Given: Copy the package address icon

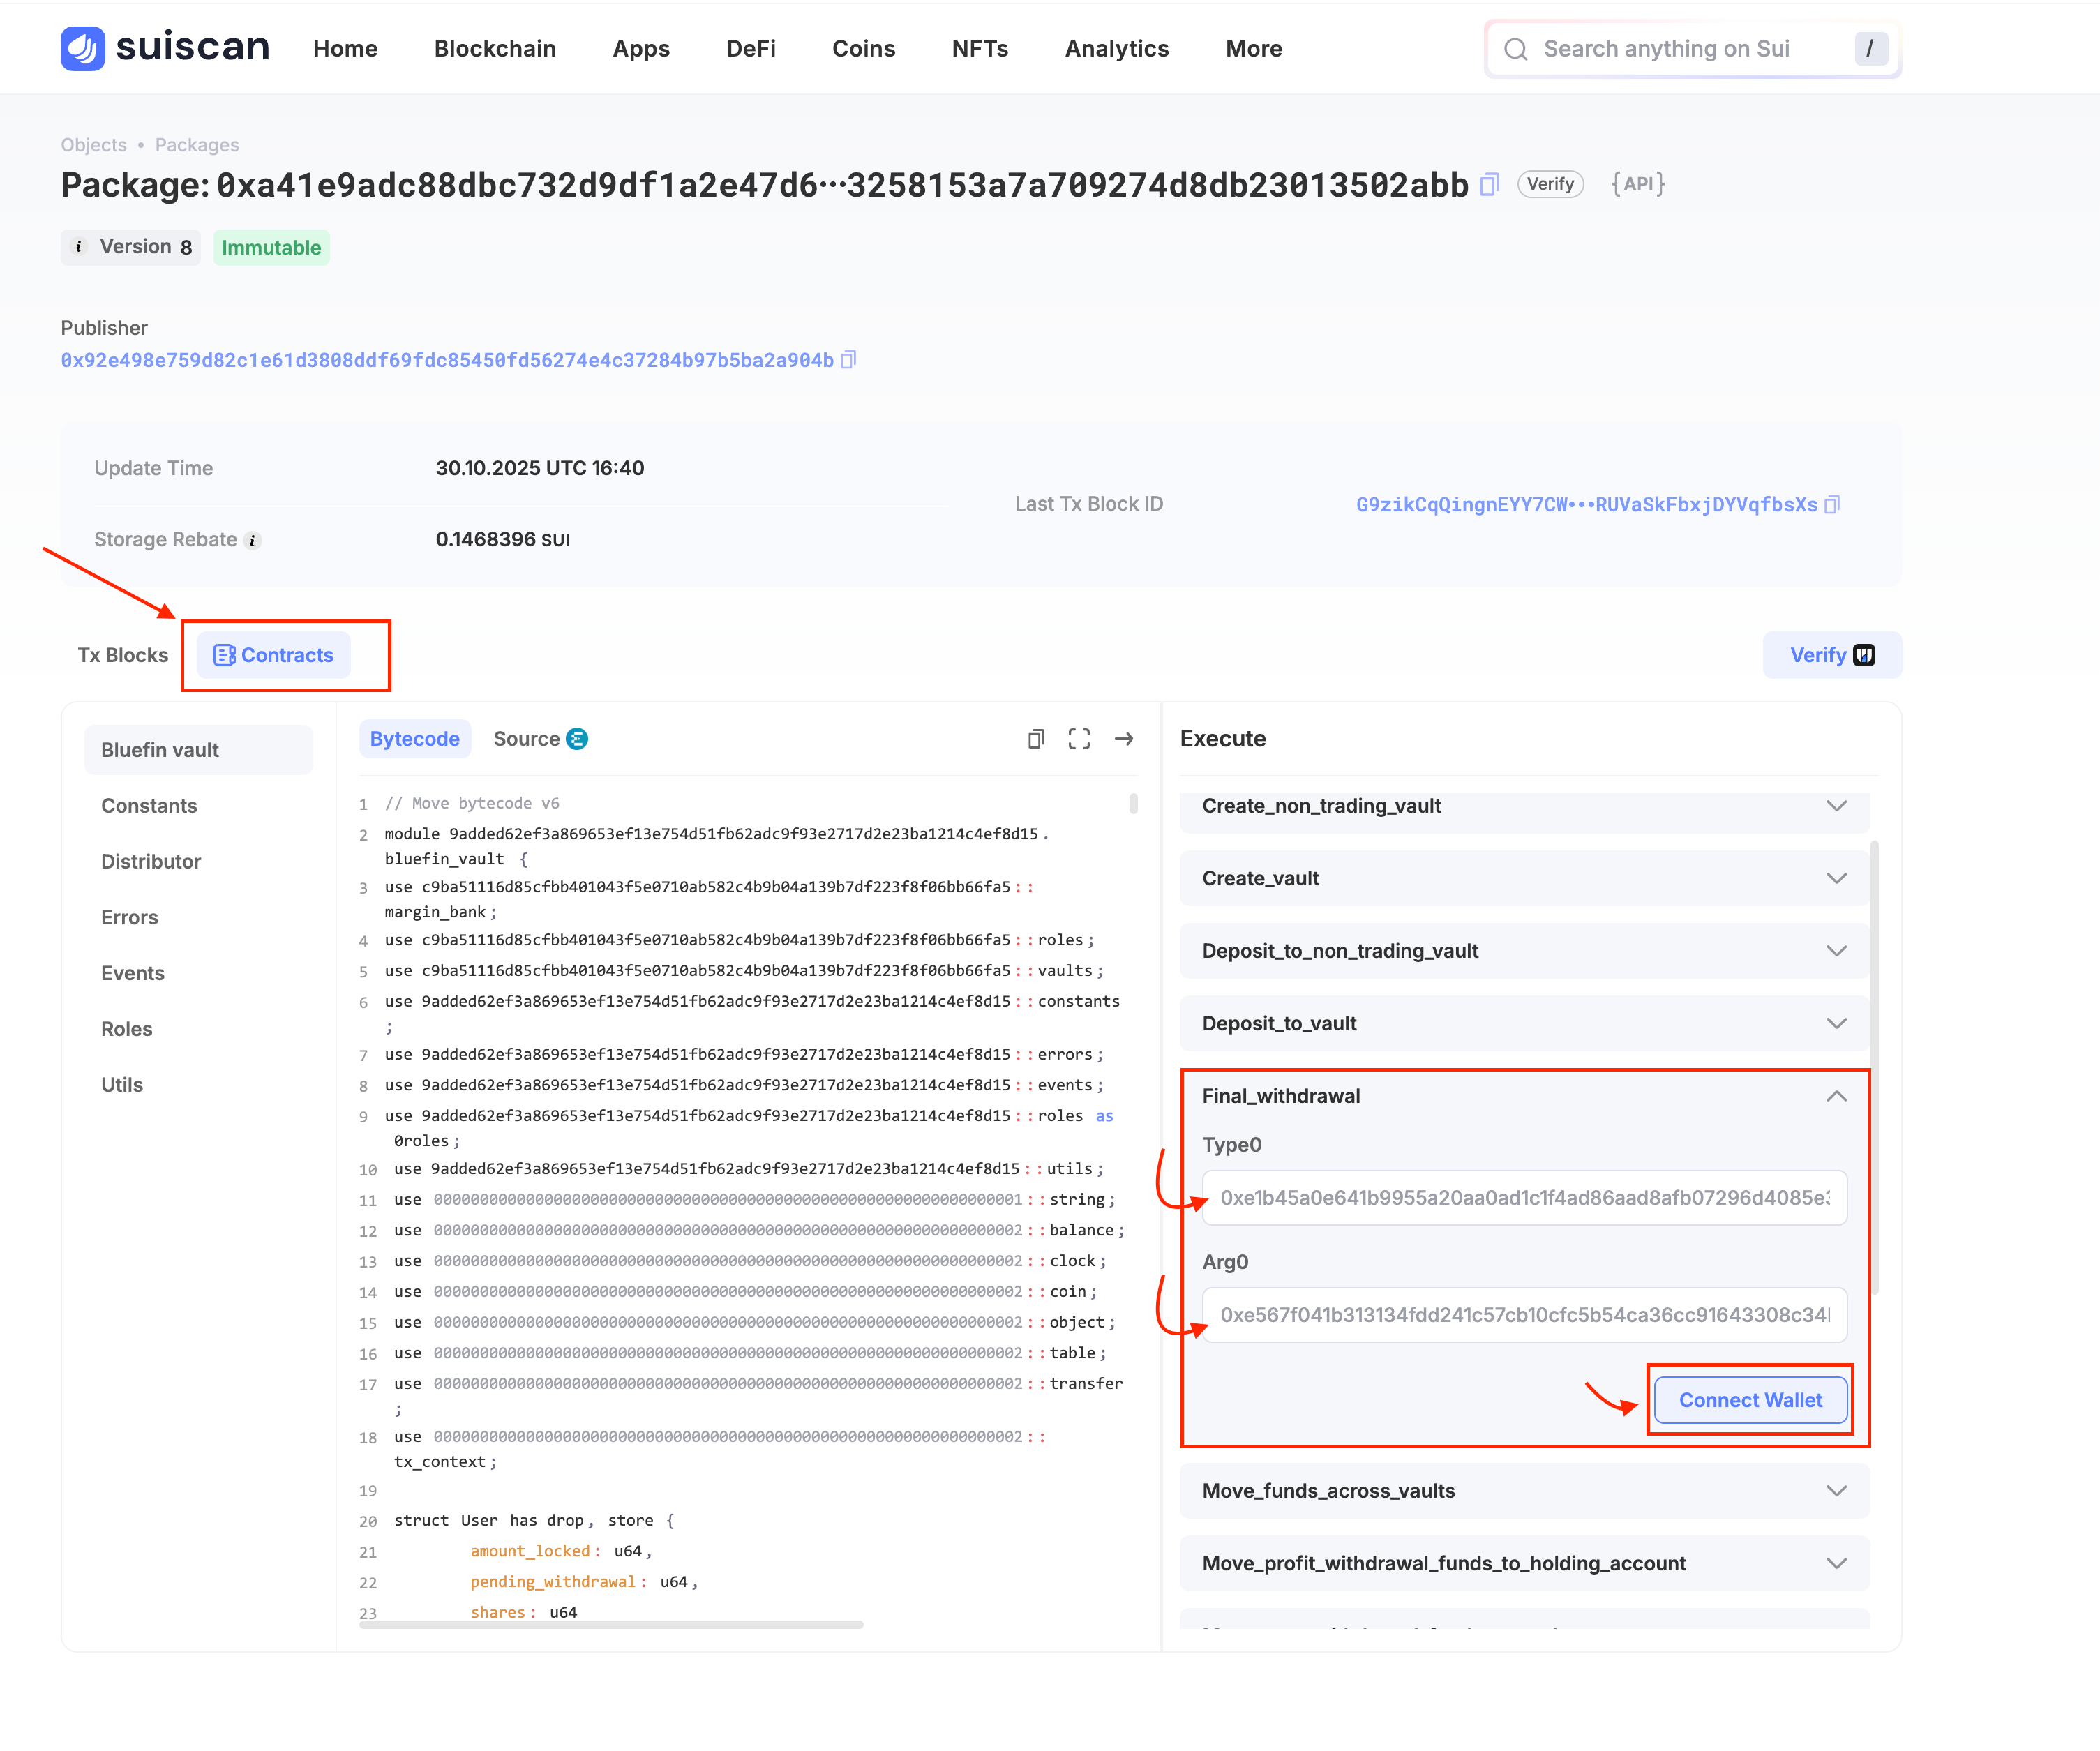Looking at the screenshot, I should (x=1489, y=184).
